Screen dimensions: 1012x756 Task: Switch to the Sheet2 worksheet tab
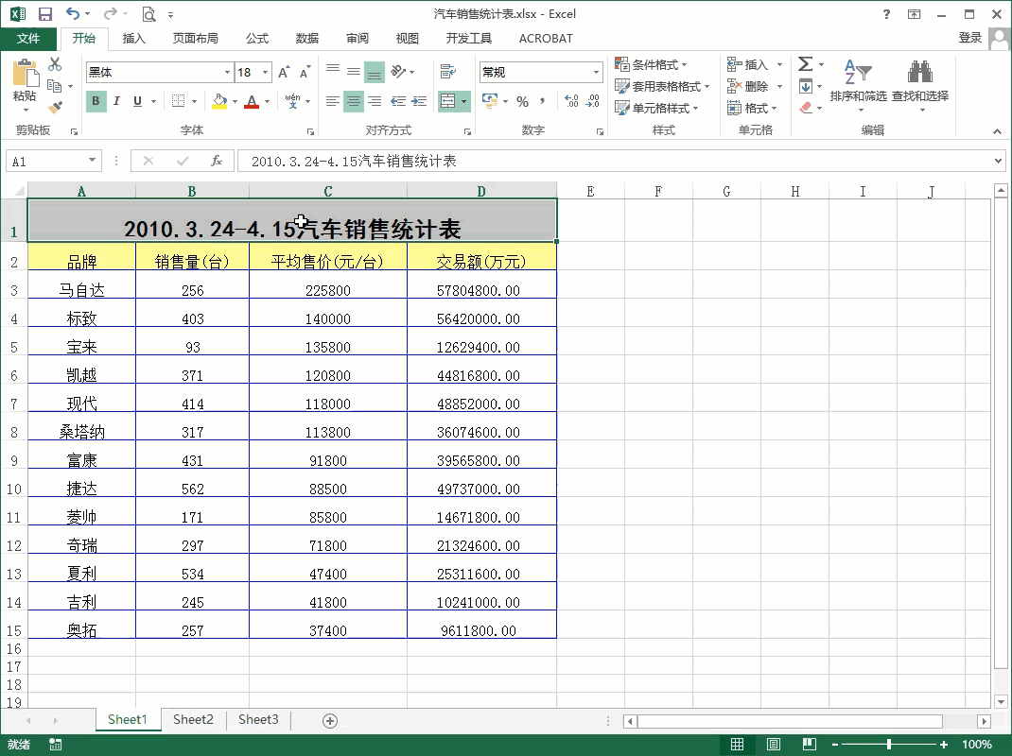pos(193,719)
